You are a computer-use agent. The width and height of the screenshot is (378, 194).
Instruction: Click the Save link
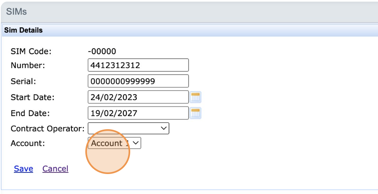(x=23, y=169)
